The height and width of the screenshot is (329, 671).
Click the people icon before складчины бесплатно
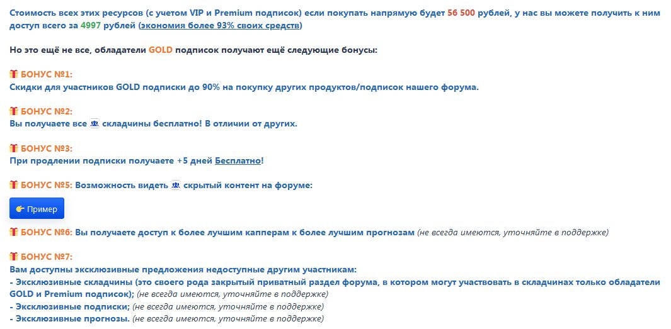tap(95, 124)
